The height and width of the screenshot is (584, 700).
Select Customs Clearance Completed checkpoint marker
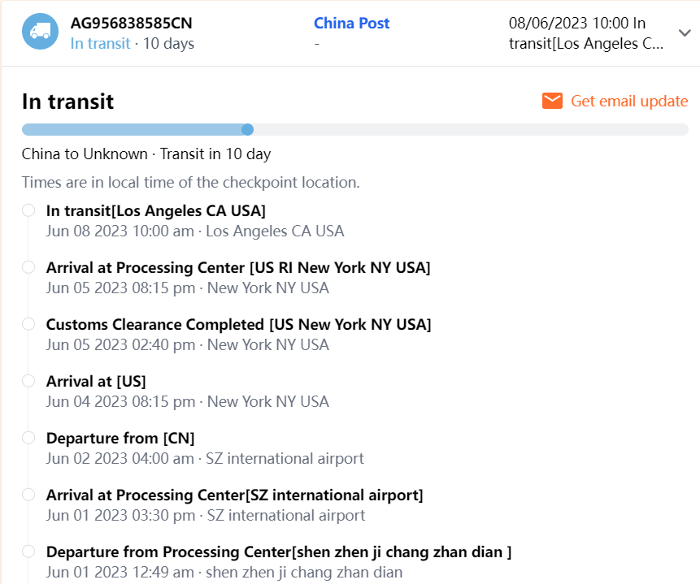pos(28,324)
